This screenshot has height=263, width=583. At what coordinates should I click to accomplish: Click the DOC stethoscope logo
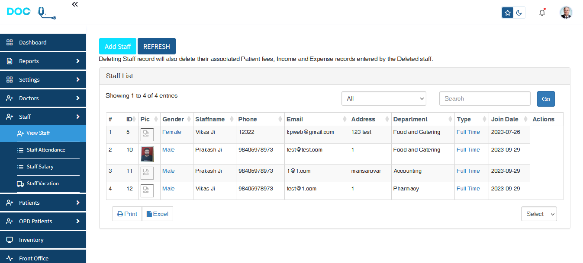pos(32,12)
